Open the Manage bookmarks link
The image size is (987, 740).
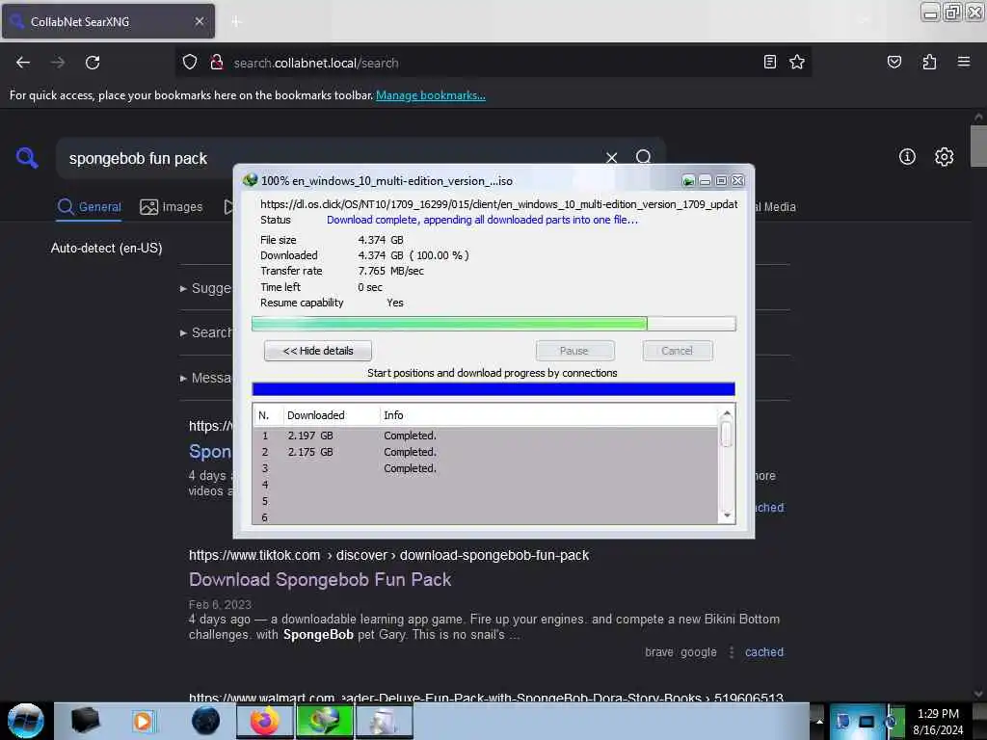click(431, 95)
